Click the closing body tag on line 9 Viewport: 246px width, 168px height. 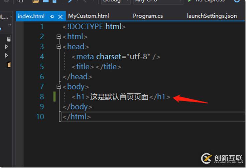tap(77, 107)
